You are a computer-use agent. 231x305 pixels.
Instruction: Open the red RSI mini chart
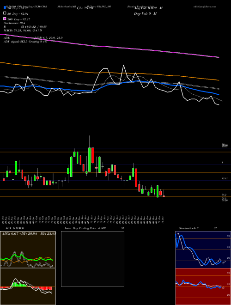[203, 287]
